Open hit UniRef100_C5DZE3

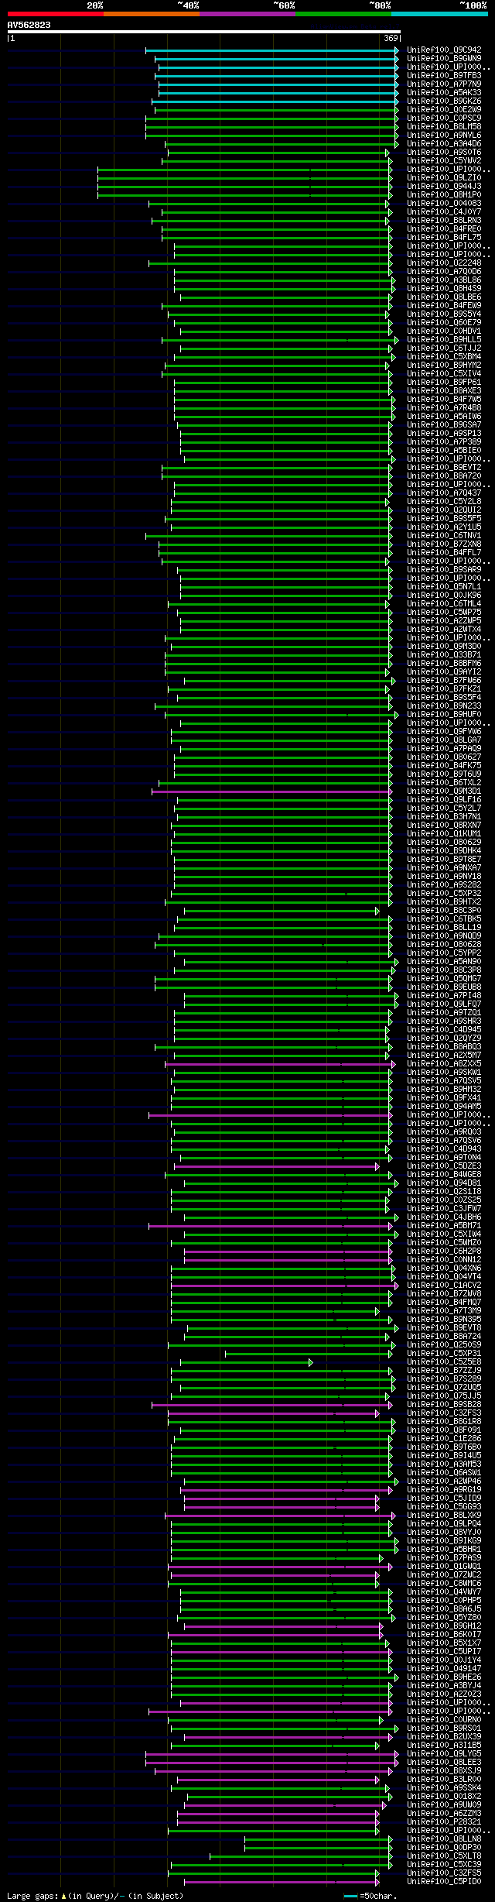444,1166
